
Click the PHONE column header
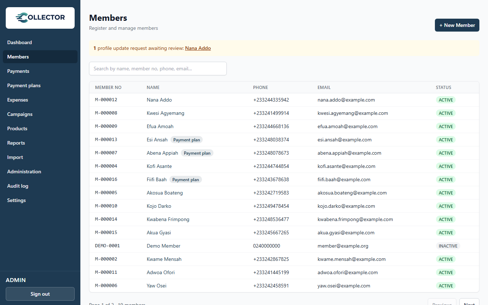coord(261,88)
